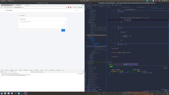The height and width of the screenshot is (95, 169).
Task: Open the show applications grid icon
Action: pos(167,93)
